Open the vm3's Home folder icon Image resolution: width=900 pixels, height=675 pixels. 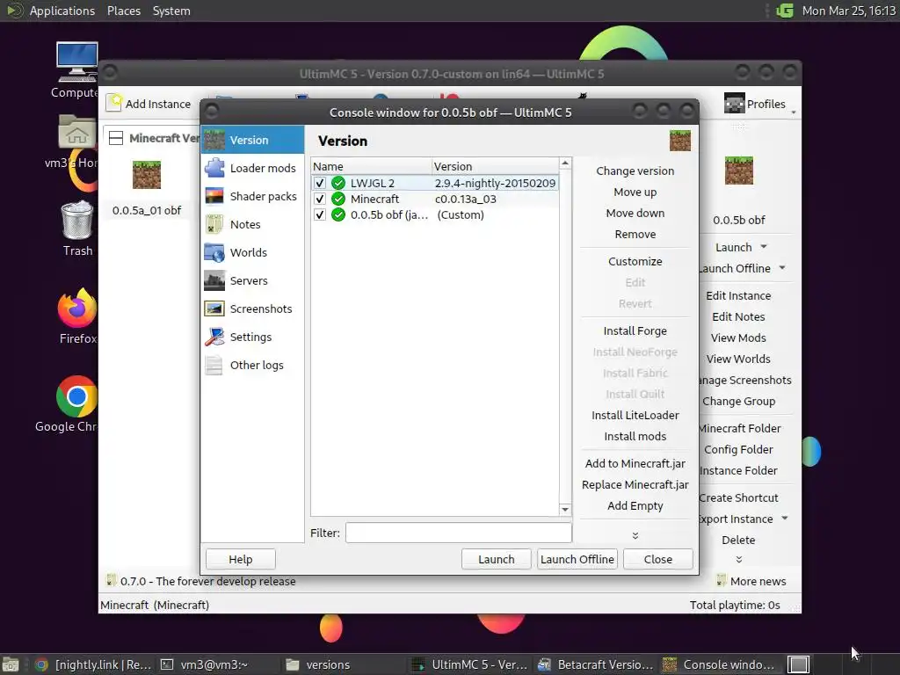tap(77, 133)
